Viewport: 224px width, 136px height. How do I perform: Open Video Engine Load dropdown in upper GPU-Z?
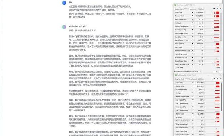pyautogui.click(x=193, y=54)
